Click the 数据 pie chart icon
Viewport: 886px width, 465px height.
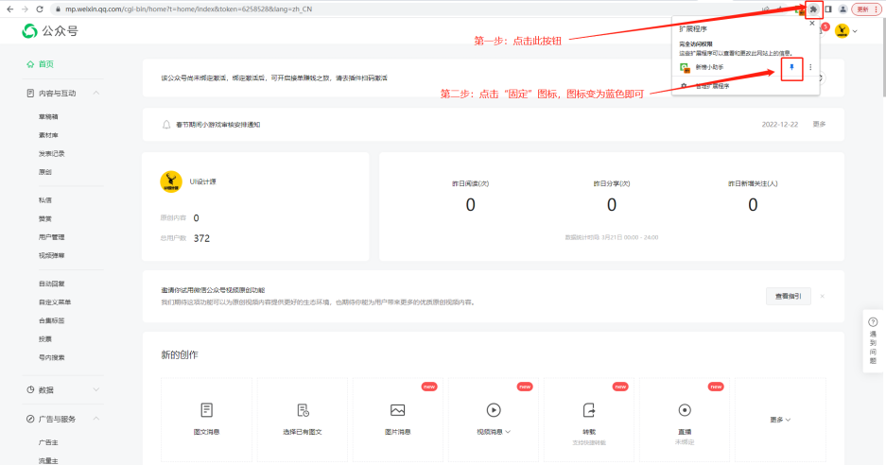point(30,389)
